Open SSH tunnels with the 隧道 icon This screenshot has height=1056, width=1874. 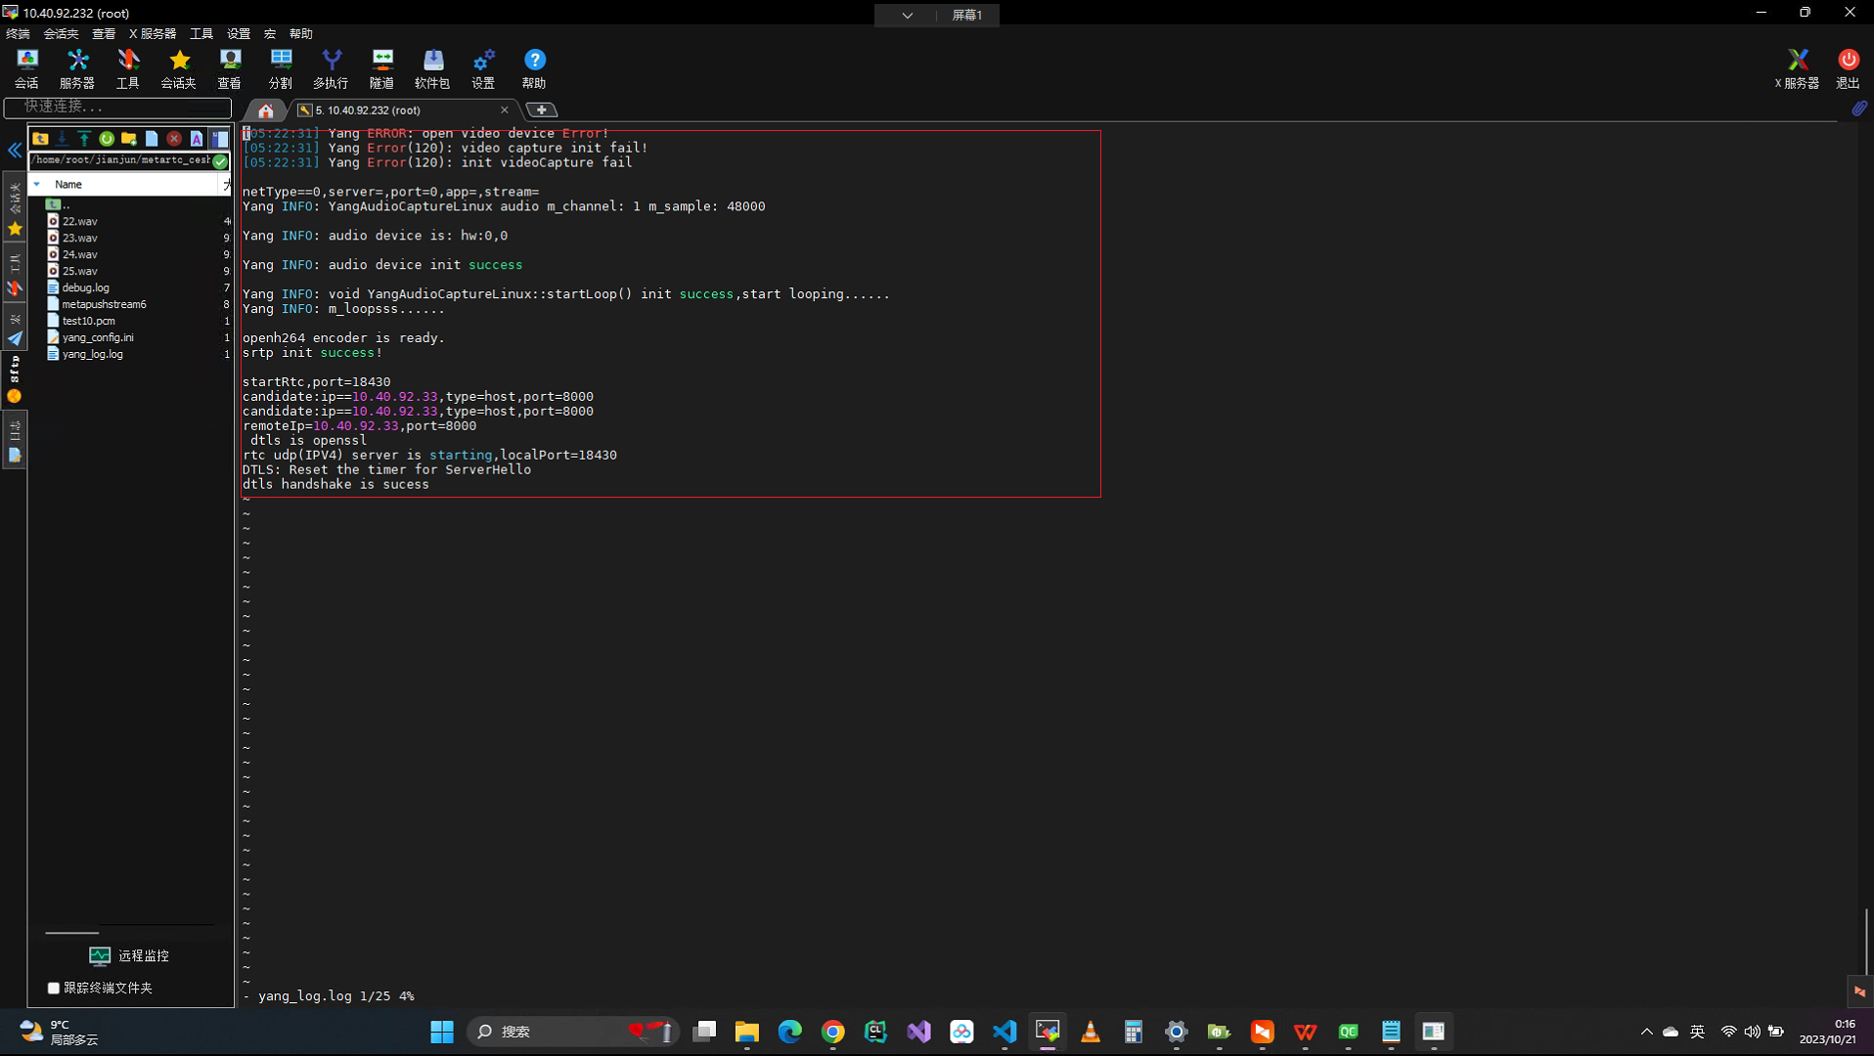381,68
